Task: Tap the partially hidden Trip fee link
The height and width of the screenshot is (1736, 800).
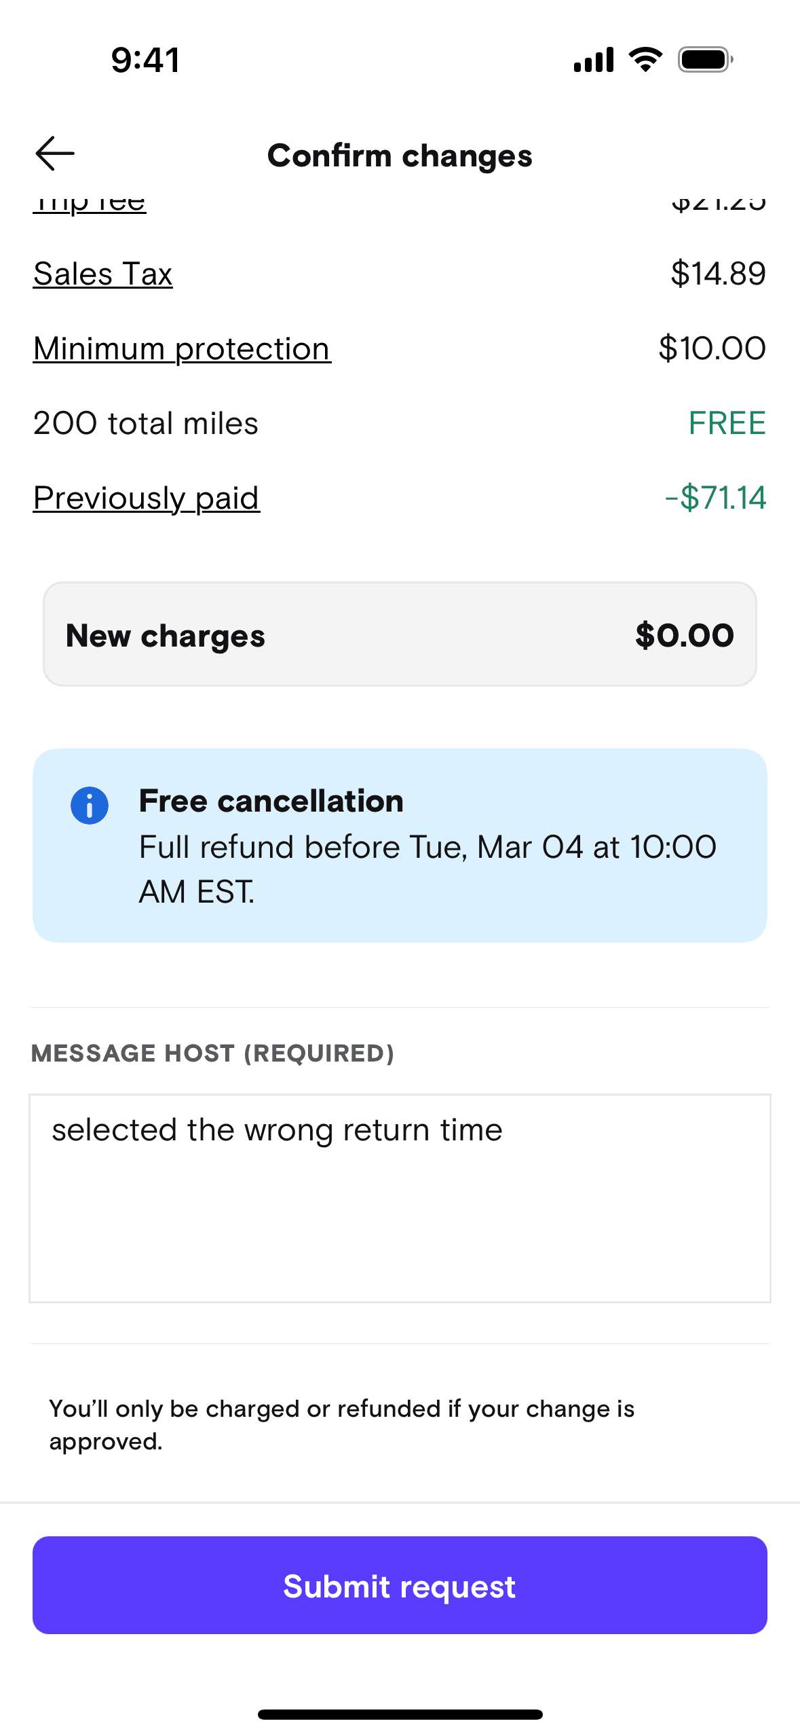Action: tap(90, 204)
